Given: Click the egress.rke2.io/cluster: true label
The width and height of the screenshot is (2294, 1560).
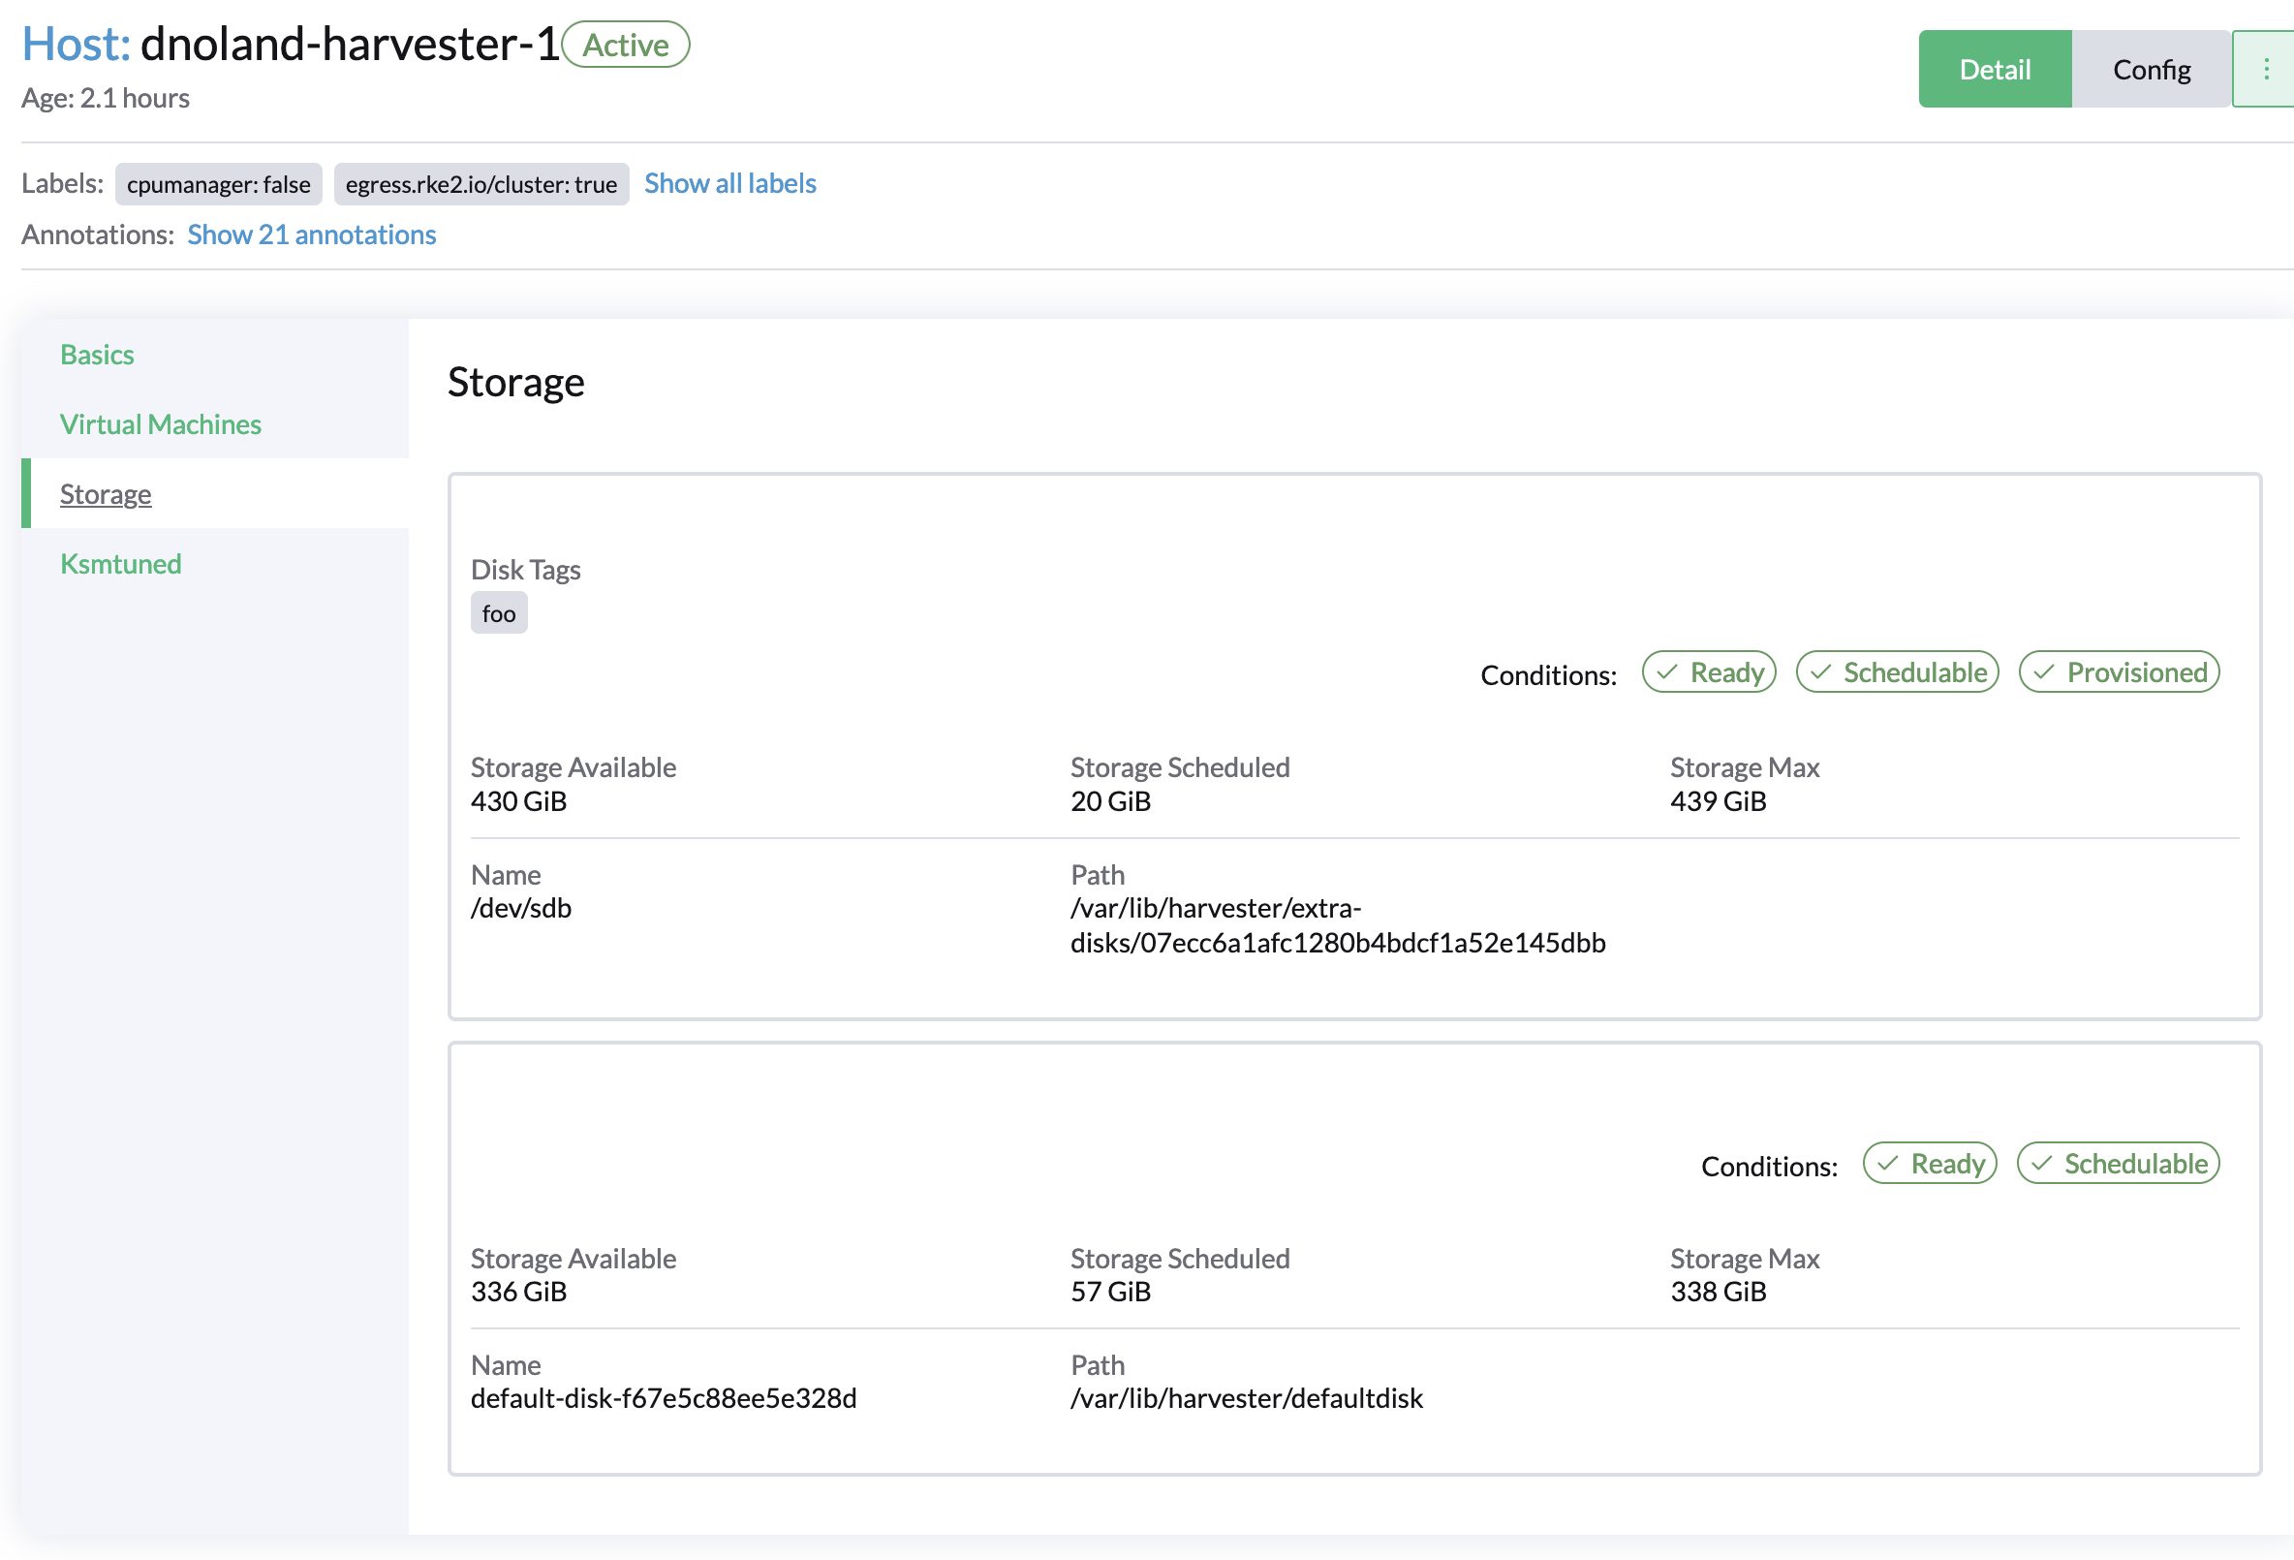Looking at the screenshot, I should tap(480, 184).
